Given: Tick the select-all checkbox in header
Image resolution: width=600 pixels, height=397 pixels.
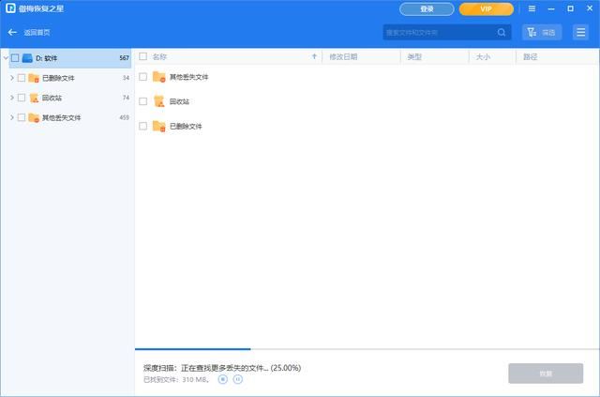Looking at the screenshot, I should click(x=143, y=56).
